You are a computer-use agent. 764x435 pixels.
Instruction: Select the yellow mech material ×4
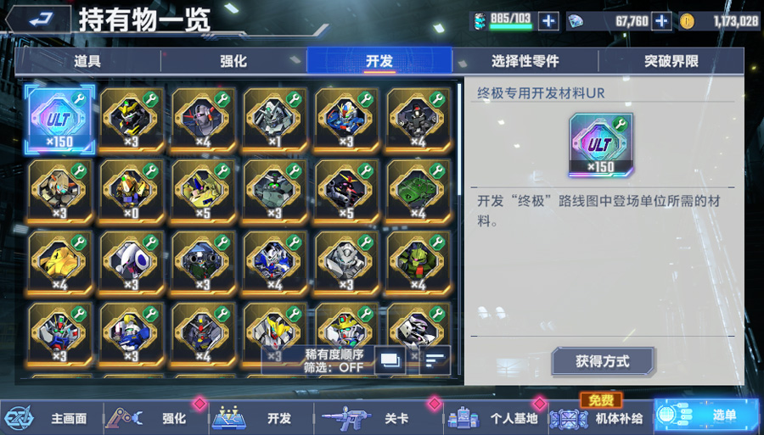tap(59, 262)
